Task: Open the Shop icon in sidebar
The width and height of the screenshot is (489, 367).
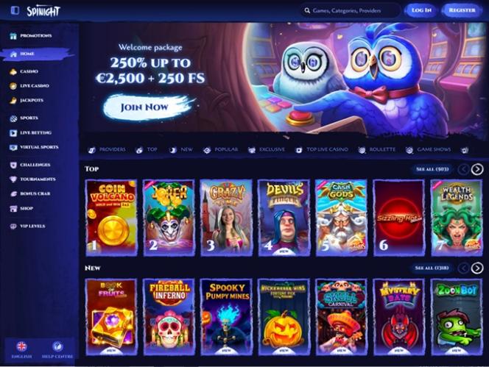Action: [x=13, y=208]
